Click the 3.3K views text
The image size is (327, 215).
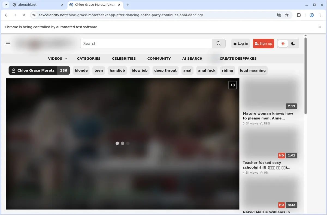click(x=250, y=124)
